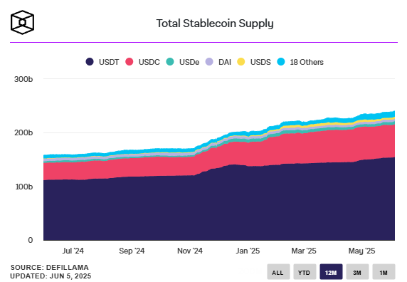Click the red USDC area in chart
The width and height of the screenshot is (407, 282).
260,153
